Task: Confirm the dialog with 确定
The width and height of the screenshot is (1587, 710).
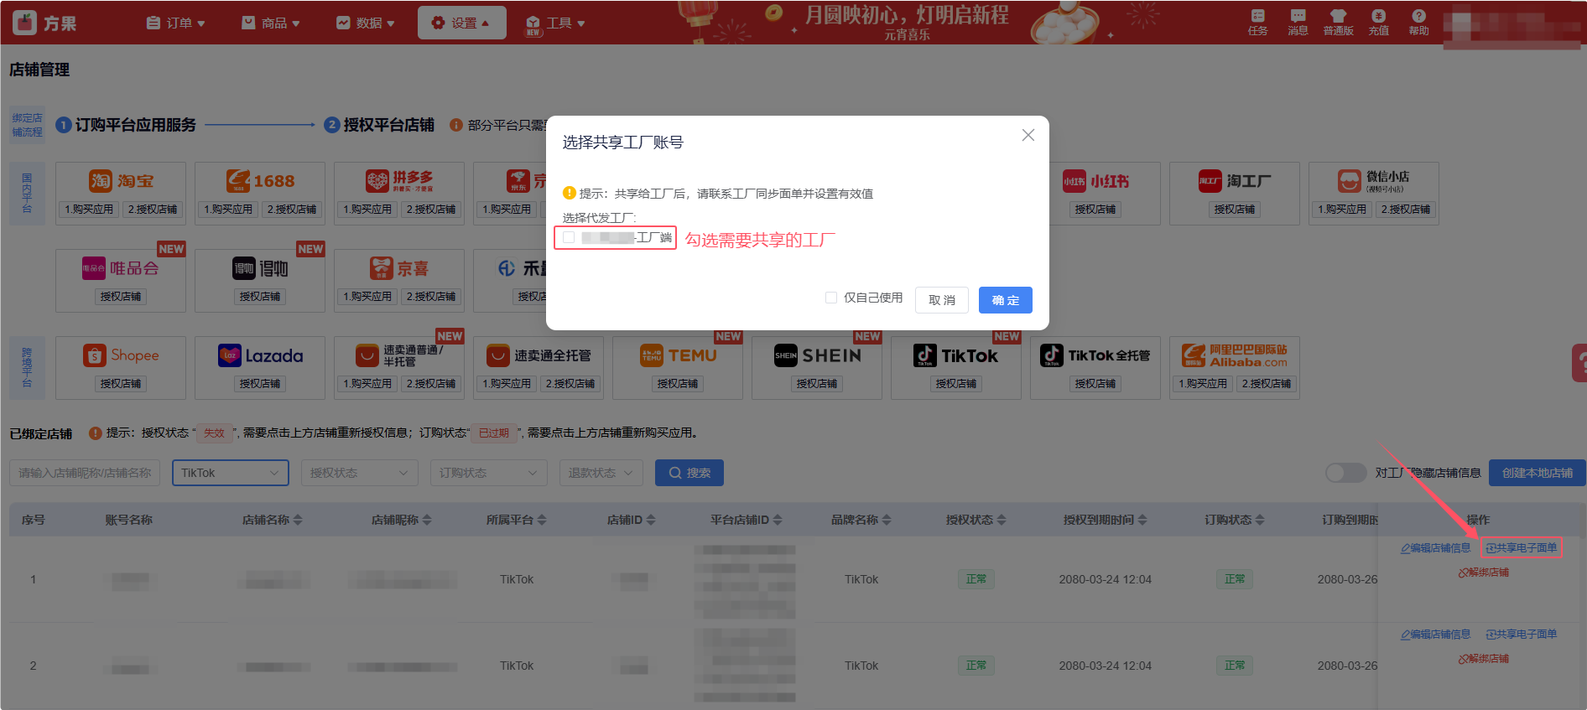Action: coord(1006,300)
